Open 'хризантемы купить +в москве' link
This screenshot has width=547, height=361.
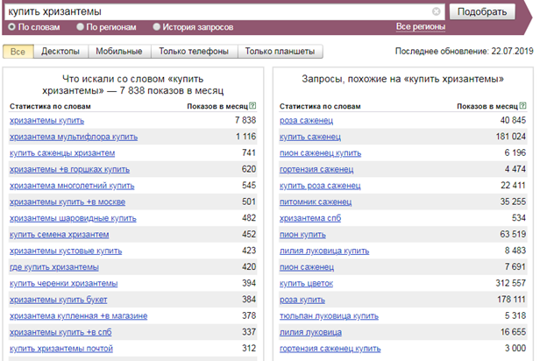pos(67,202)
